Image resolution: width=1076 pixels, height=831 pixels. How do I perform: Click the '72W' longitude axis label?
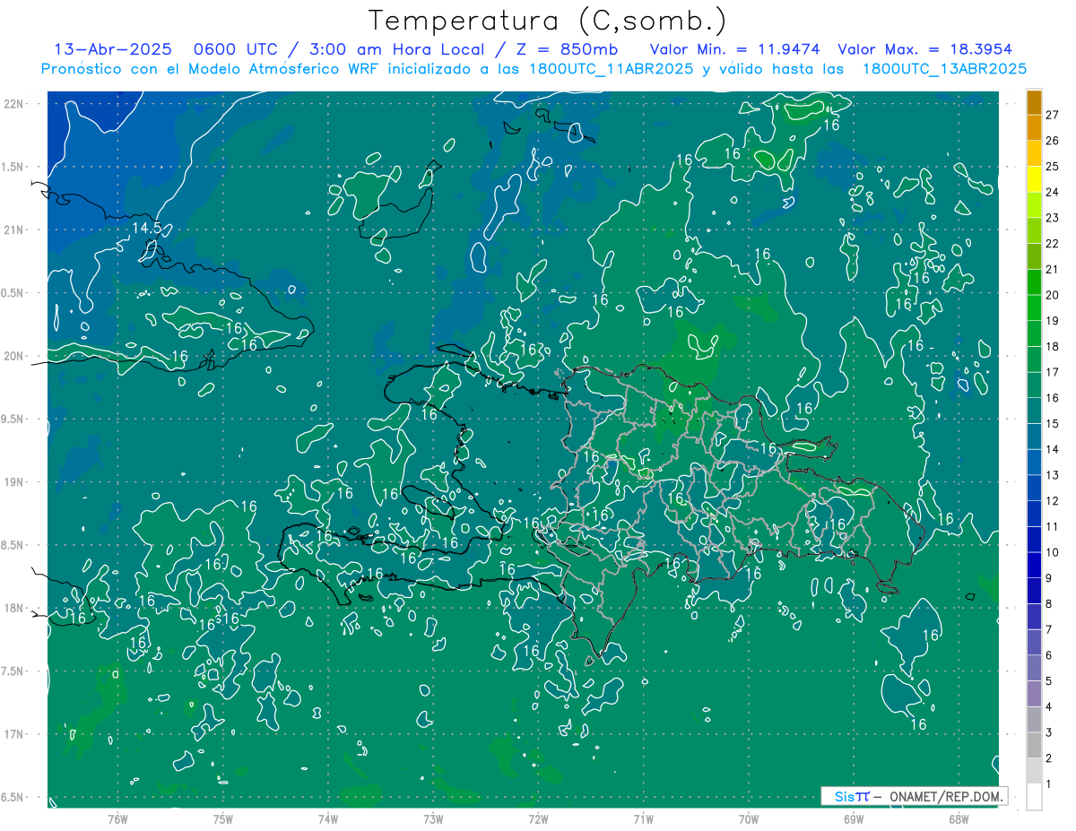coord(538,818)
